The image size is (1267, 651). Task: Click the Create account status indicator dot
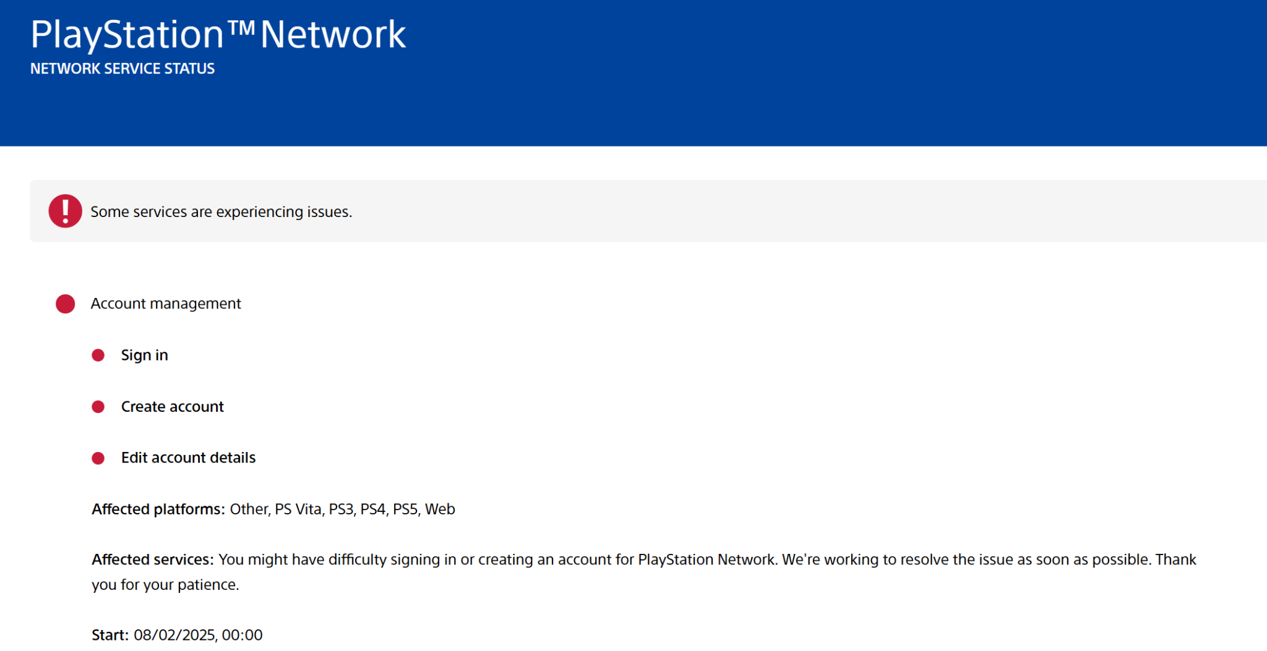99,406
